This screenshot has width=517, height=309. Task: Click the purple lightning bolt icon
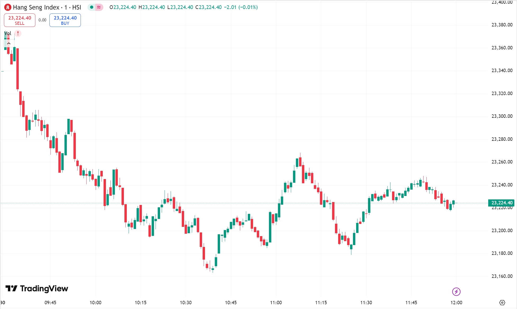tap(456, 292)
